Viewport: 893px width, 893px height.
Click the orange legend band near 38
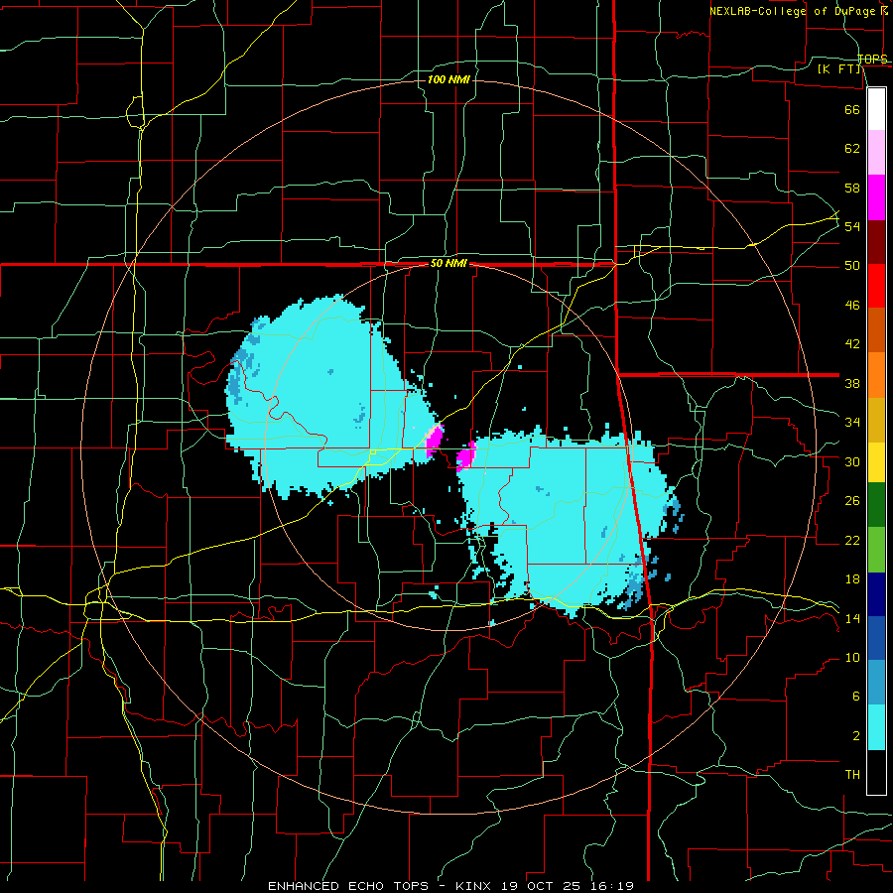876,375
